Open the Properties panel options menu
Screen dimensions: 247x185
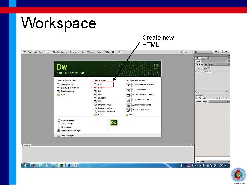pyautogui.click(x=192, y=145)
